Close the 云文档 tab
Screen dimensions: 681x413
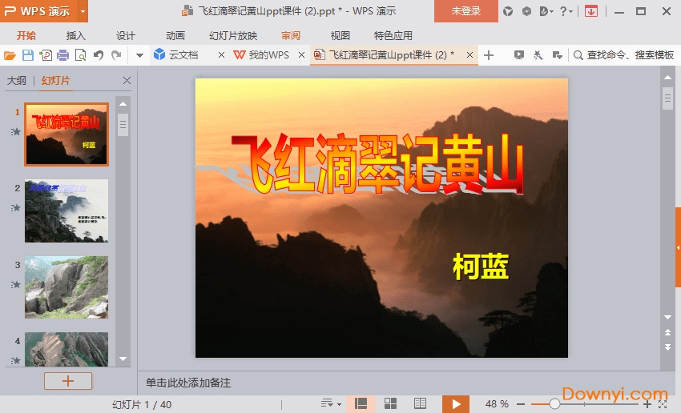[x=221, y=54]
